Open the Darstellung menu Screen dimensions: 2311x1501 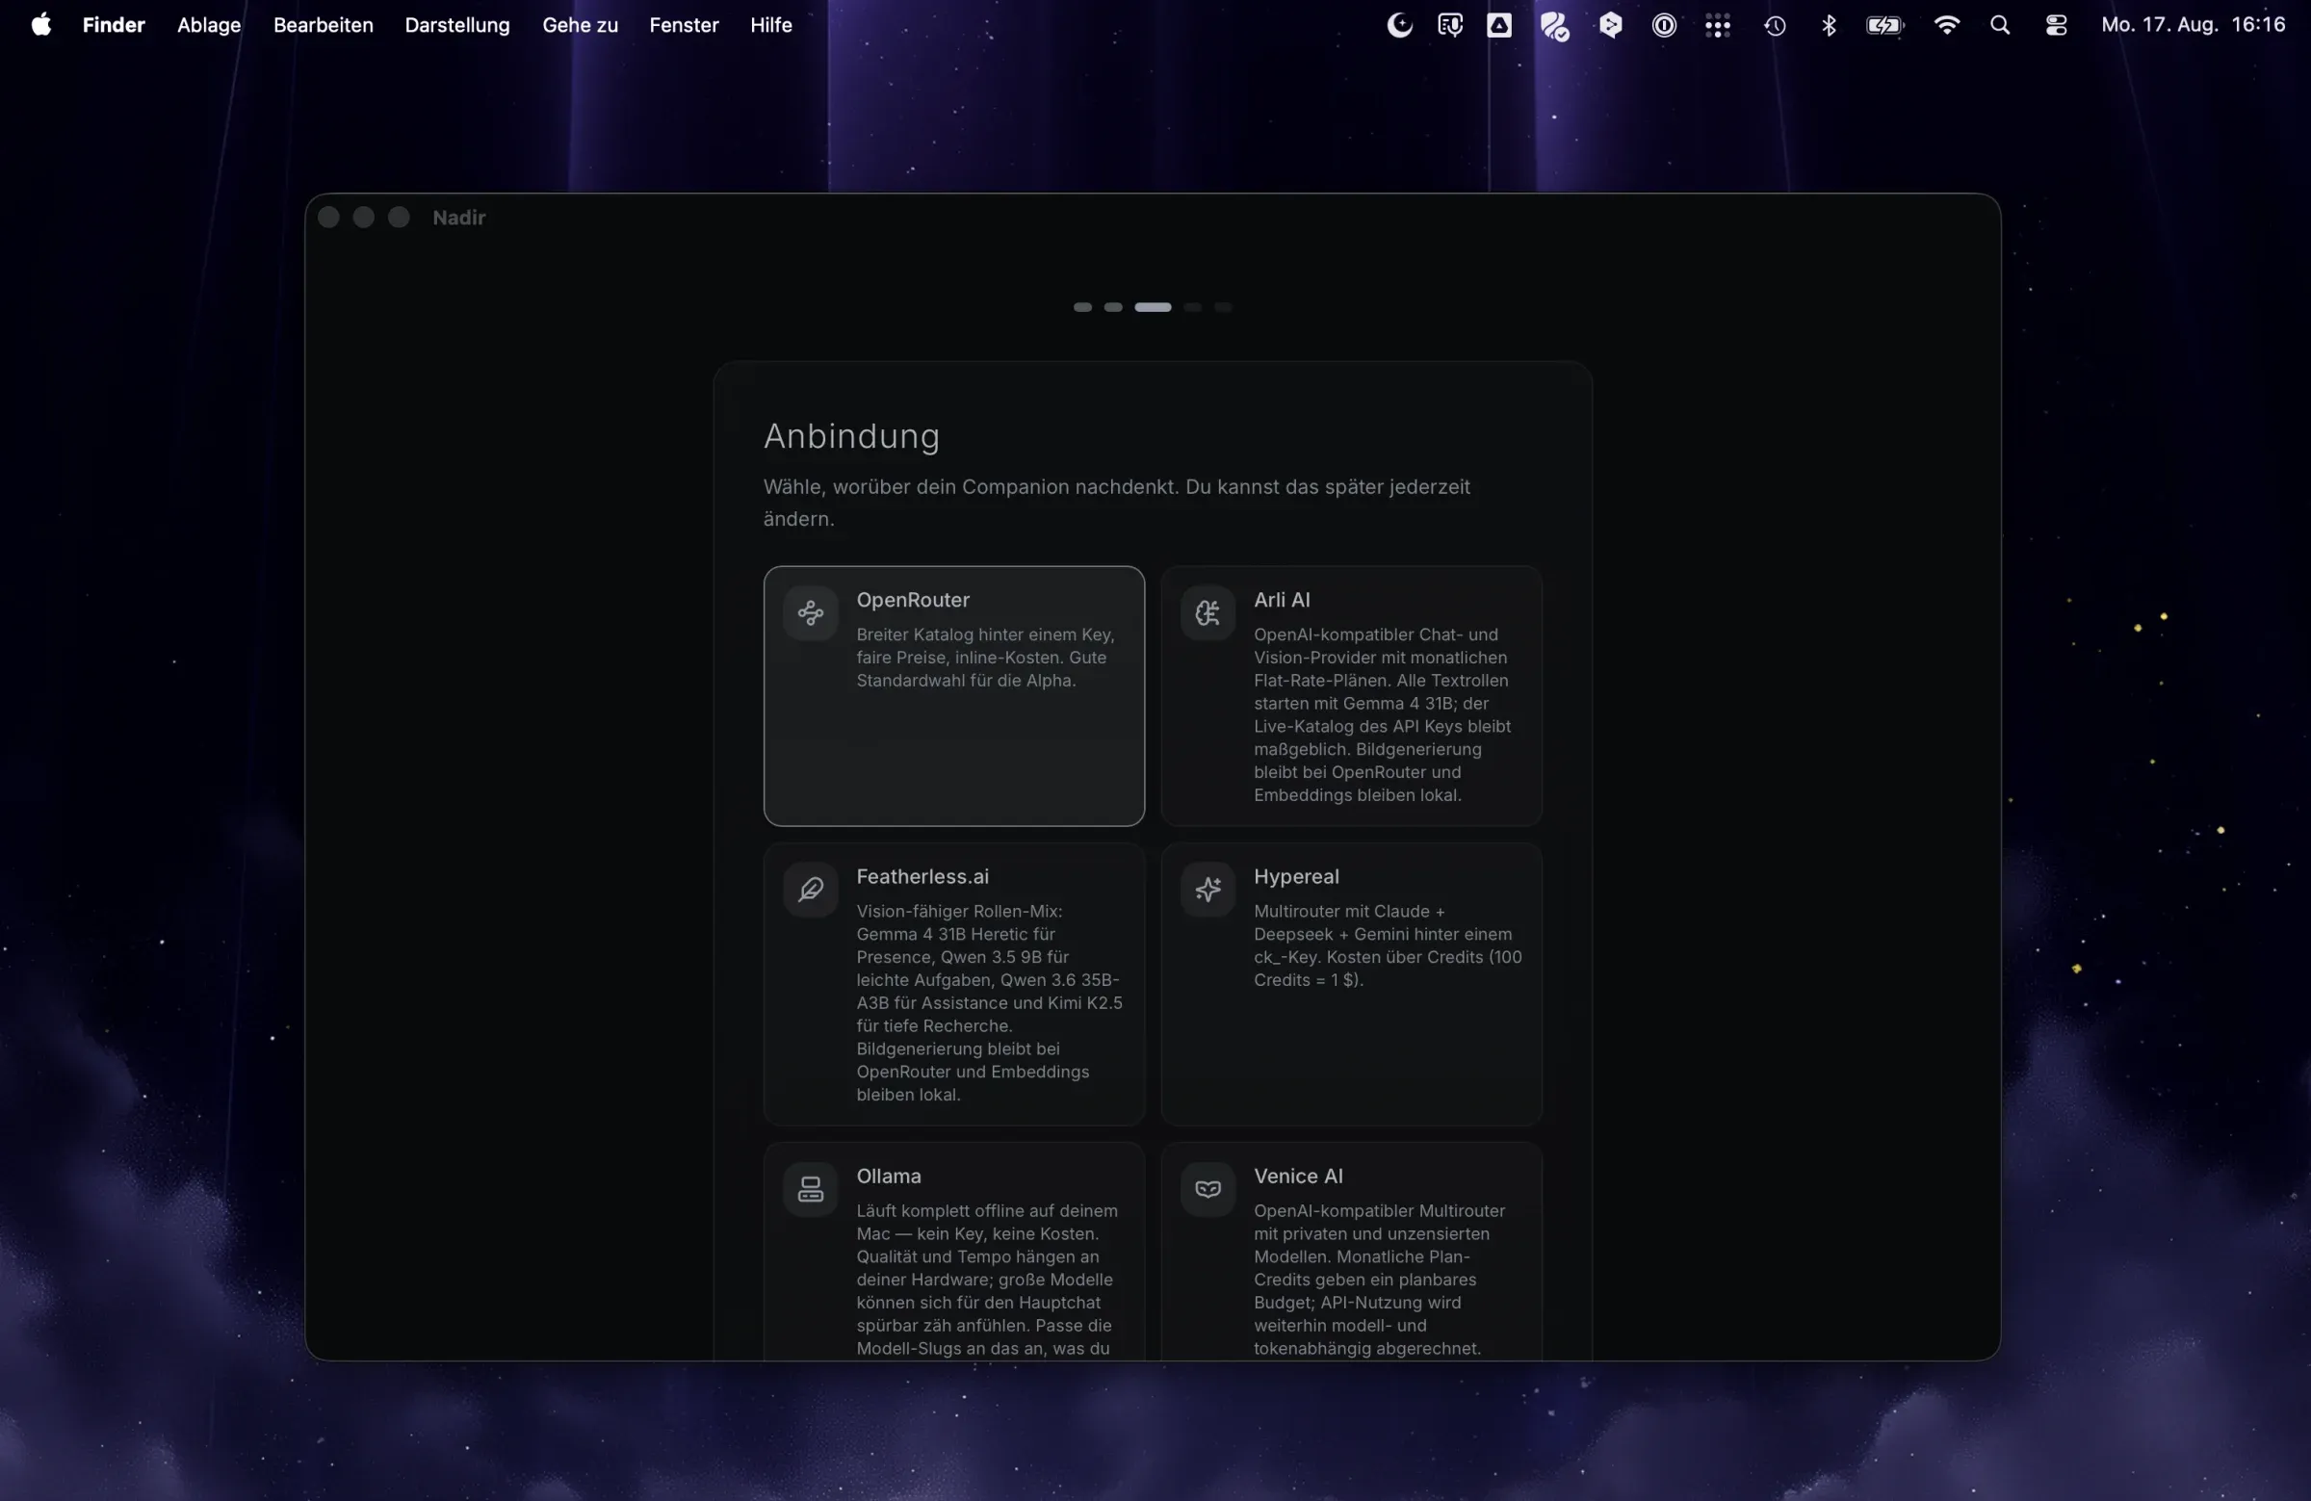pyautogui.click(x=457, y=25)
